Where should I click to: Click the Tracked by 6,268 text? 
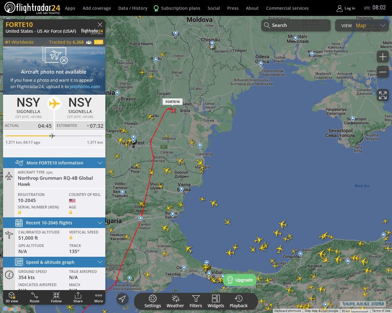[x=66, y=42]
